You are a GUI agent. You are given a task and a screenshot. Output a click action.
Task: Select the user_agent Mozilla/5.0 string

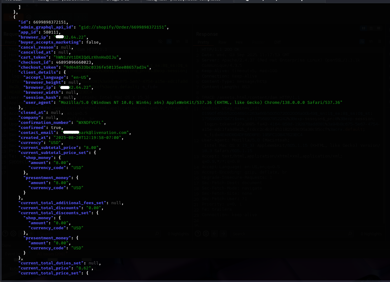click(200, 102)
